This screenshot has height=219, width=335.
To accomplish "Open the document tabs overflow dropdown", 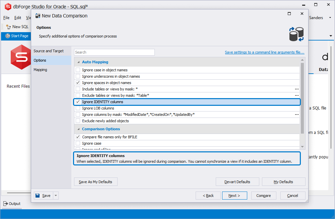I will tap(331, 36).
